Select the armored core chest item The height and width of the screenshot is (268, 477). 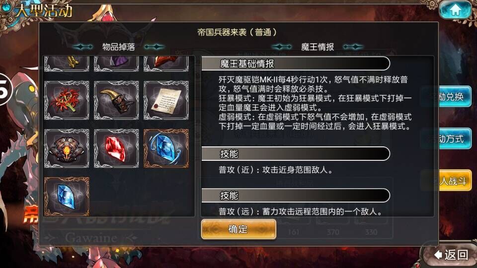click(67, 148)
